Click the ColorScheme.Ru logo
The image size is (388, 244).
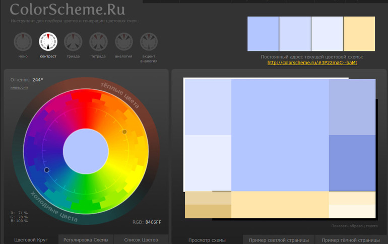click(68, 10)
